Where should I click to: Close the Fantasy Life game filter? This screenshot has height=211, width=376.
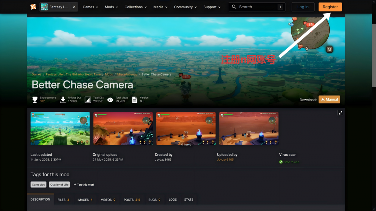pyautogui.click(x=75, y=7)
